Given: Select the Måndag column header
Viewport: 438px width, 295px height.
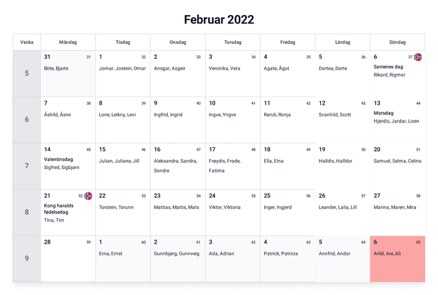Looking at the screenshot, I should 68,42.
